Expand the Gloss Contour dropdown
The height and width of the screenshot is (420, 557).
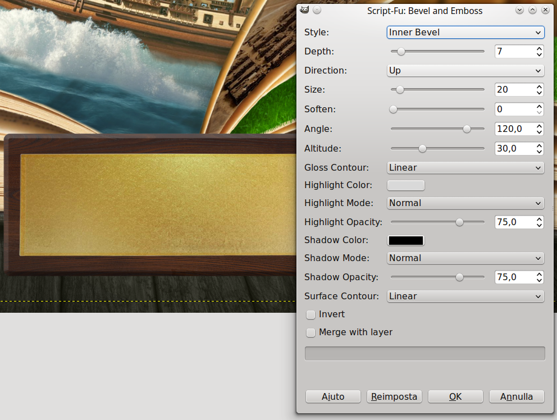tap(465, 168)
